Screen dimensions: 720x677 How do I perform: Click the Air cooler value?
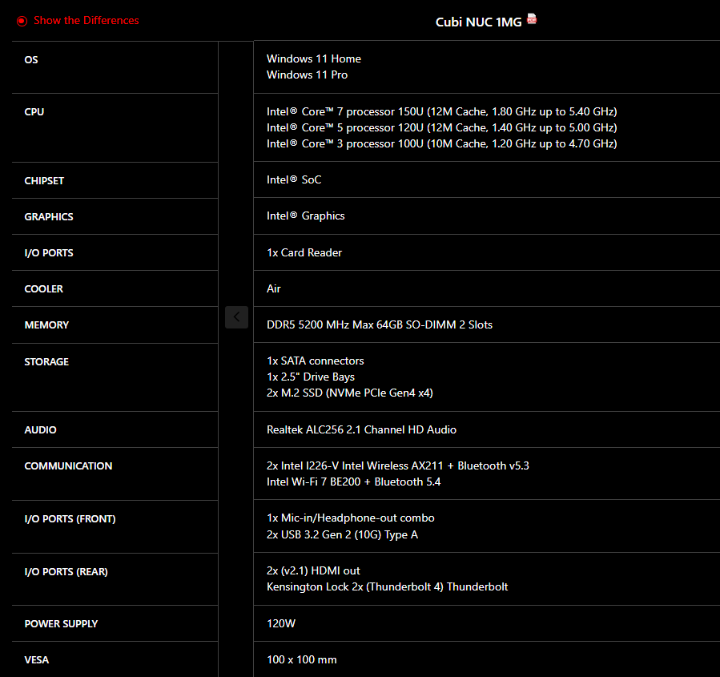click(274, 288)
